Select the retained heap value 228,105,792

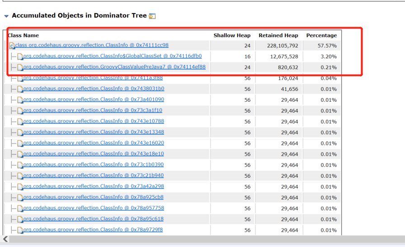[x=283, y=46]
